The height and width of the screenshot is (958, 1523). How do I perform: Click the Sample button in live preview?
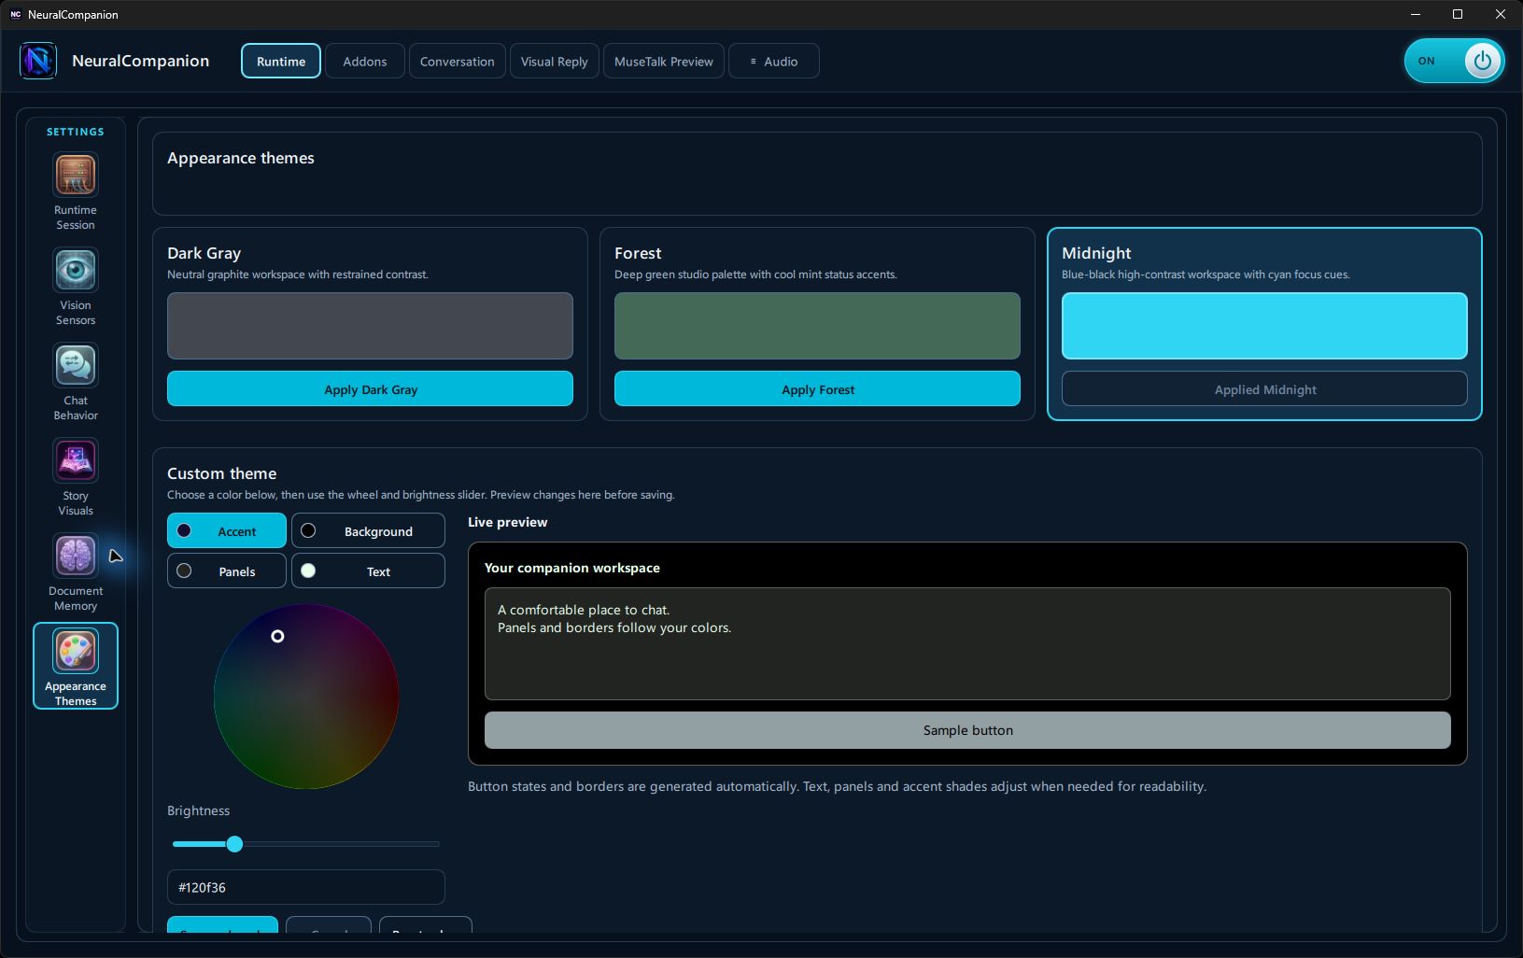(967, 730)
